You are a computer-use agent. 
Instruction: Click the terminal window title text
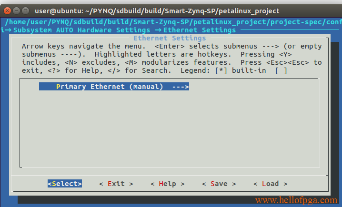[157, 10]
